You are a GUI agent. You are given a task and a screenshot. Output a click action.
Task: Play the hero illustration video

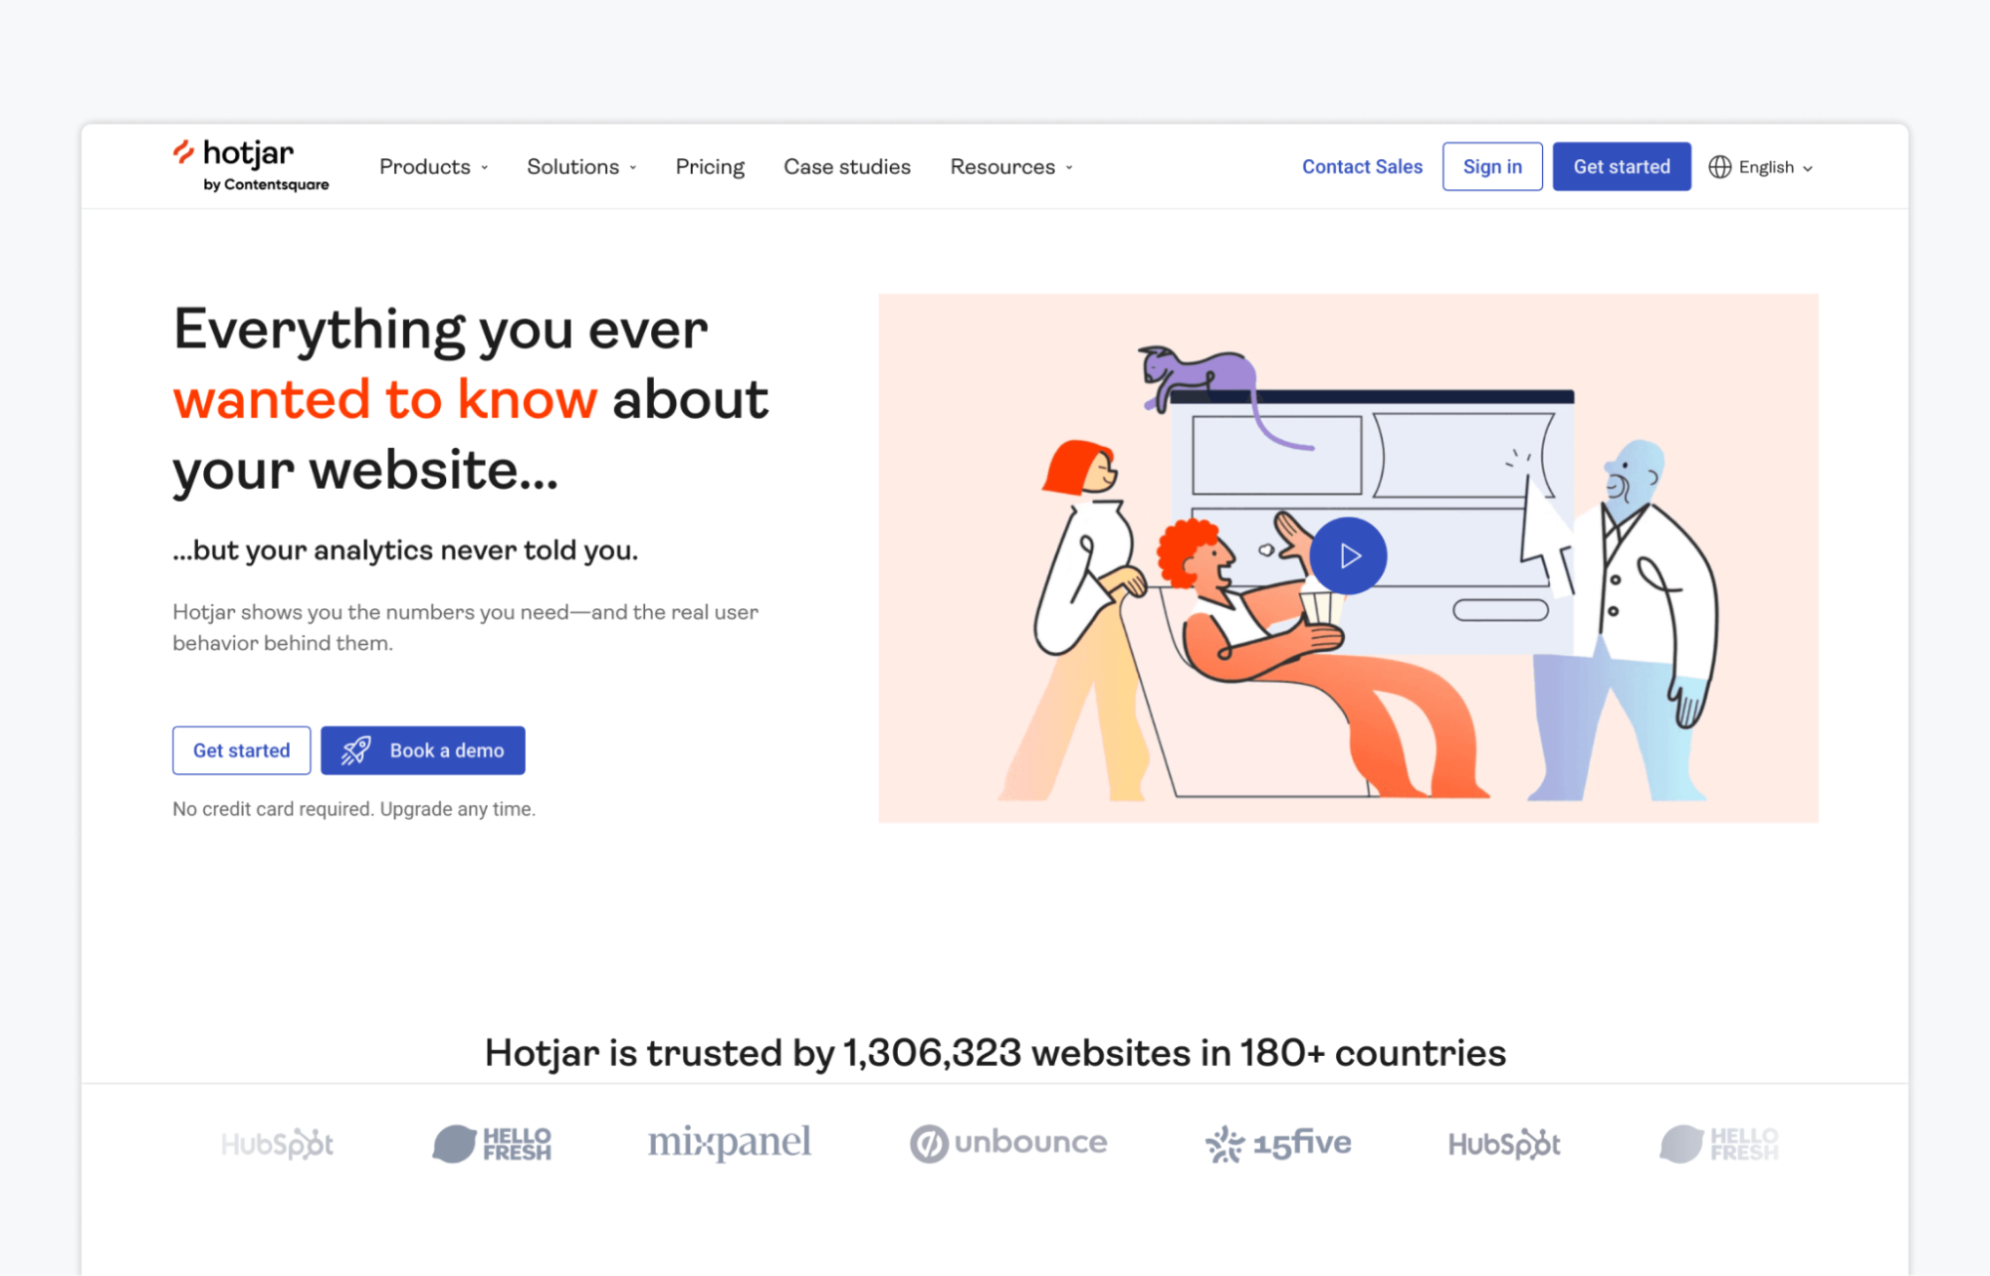point(1348,555)
